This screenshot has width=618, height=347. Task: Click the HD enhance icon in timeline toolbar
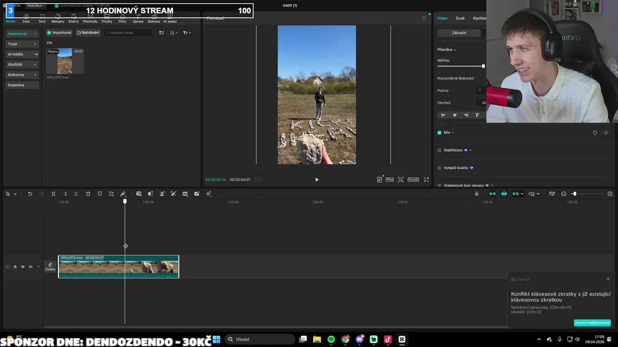pos(185,194)
